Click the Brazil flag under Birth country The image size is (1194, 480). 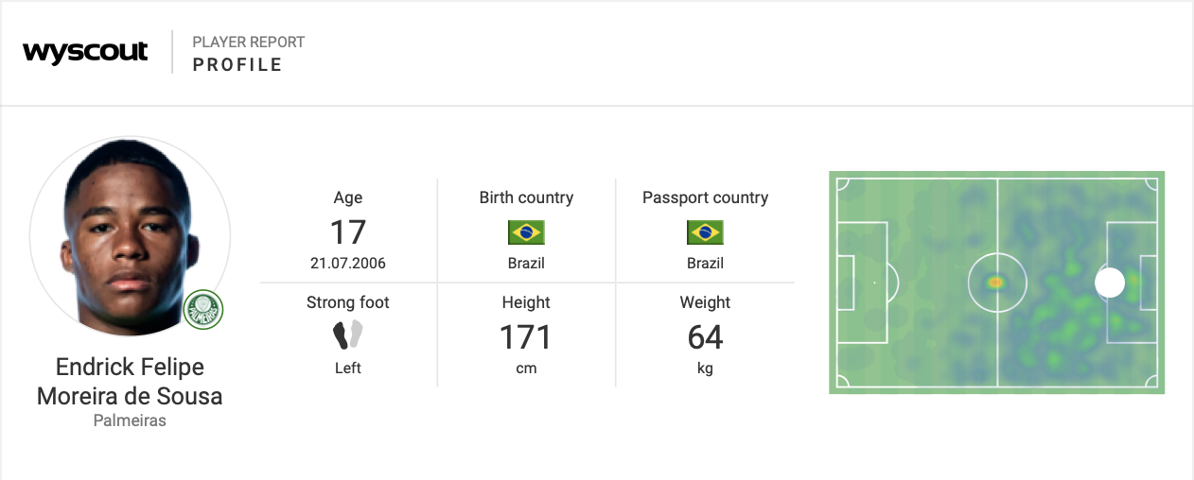(x=526, y=232)
